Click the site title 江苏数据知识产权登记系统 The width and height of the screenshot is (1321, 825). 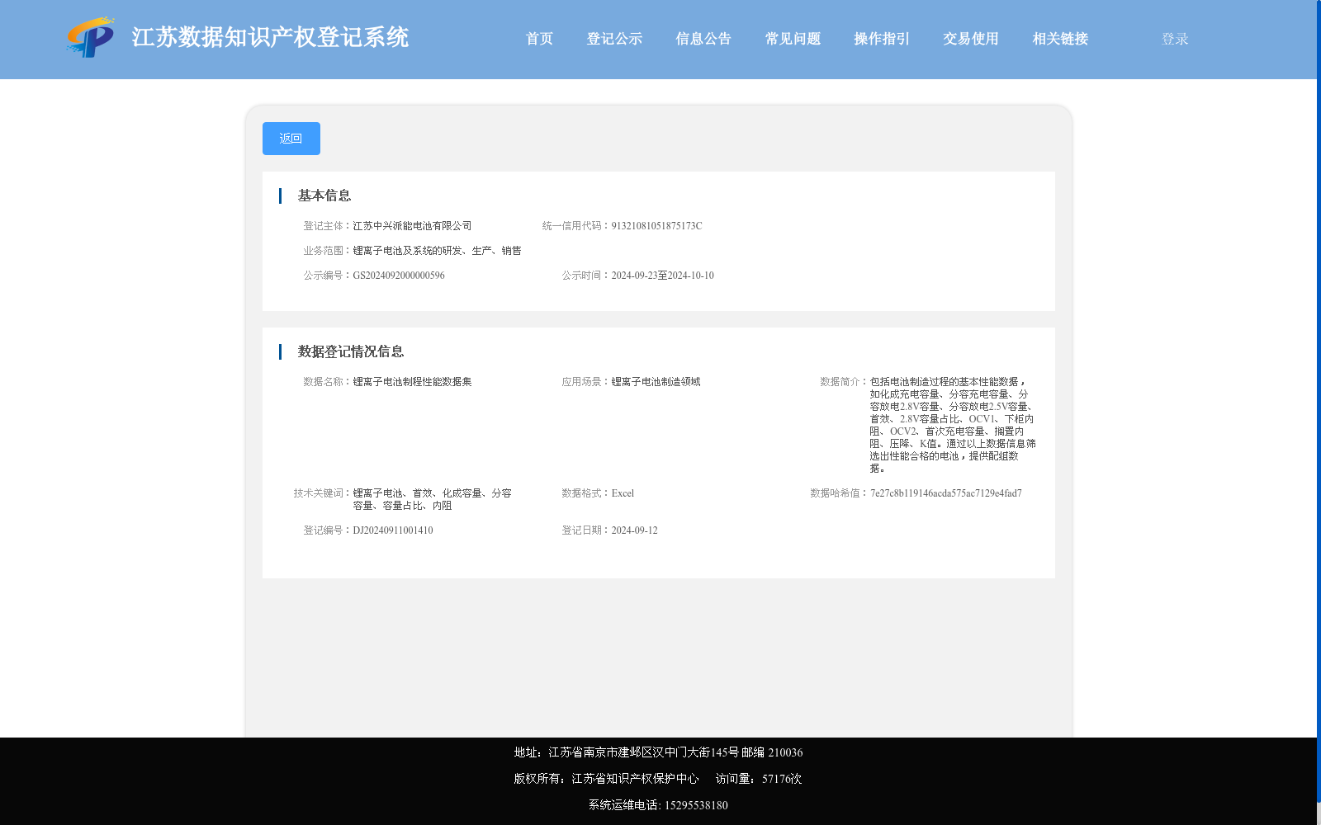click(x=270, y=37)
